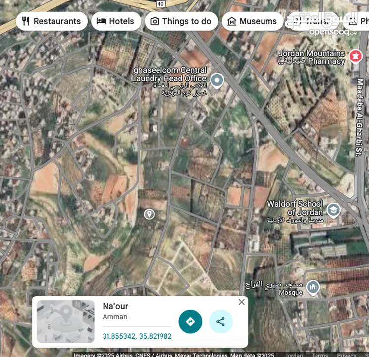Click the Jordan Mountains Pharmacy red pin
The height and width of the screenshot is (357, 369).
click(355, 57)
